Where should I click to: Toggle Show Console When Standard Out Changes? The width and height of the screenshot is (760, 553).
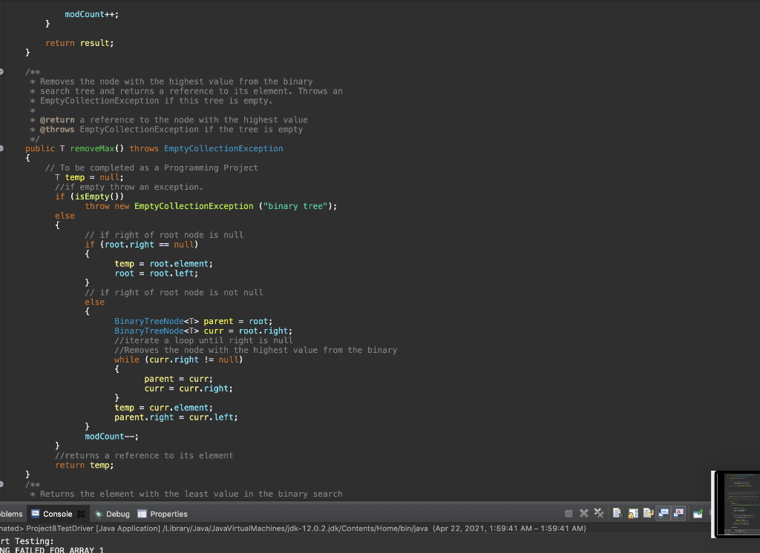tap(663, 513)
